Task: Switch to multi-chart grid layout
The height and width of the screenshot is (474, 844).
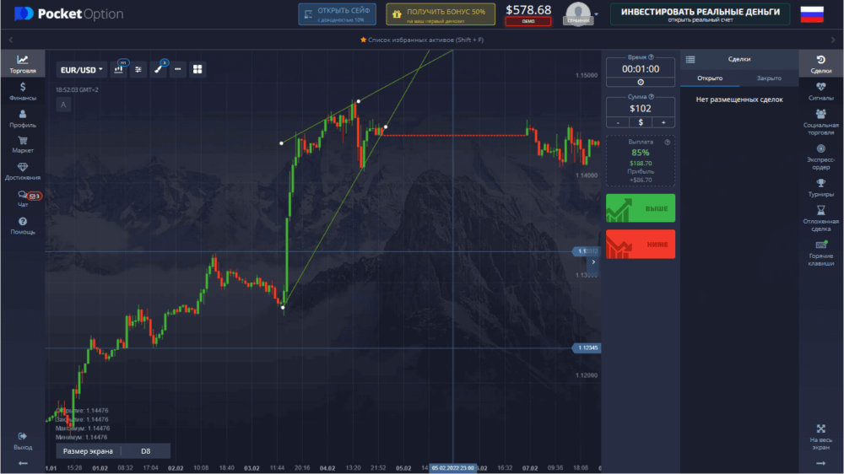Action: pyautogui.click(x=197, y=70)
